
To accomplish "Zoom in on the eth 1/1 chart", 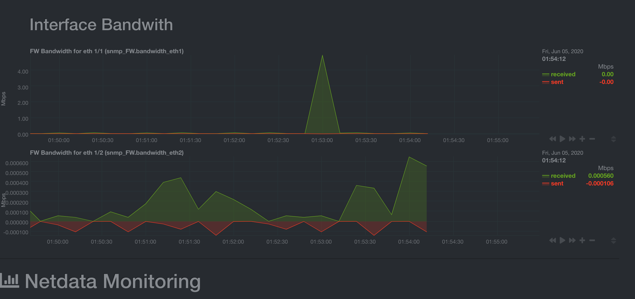I will pos(583,139).
